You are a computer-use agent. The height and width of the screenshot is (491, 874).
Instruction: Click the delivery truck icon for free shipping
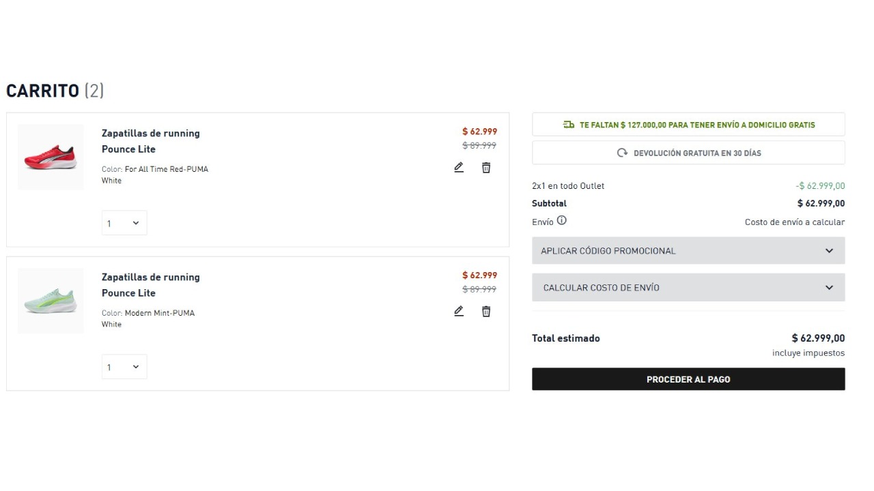click(x=568, y=124)
